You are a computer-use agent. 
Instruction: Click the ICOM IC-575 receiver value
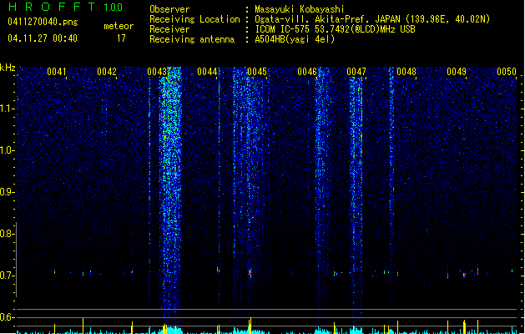[x=335, y=29]
